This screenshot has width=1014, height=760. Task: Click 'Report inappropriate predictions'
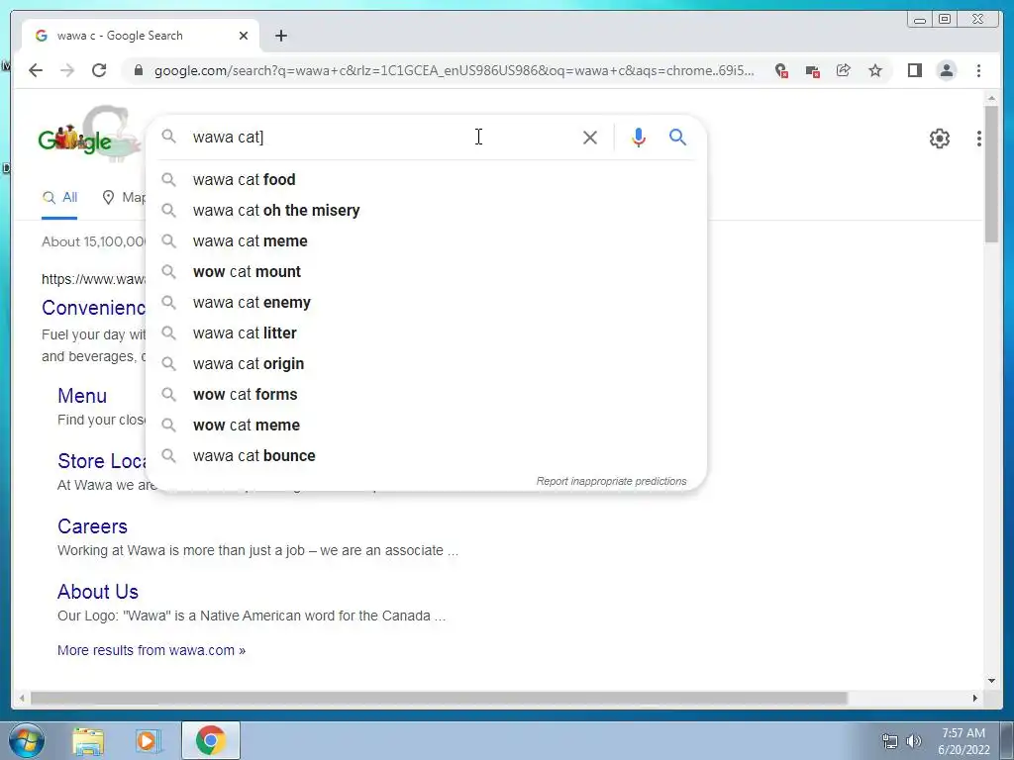611,482
